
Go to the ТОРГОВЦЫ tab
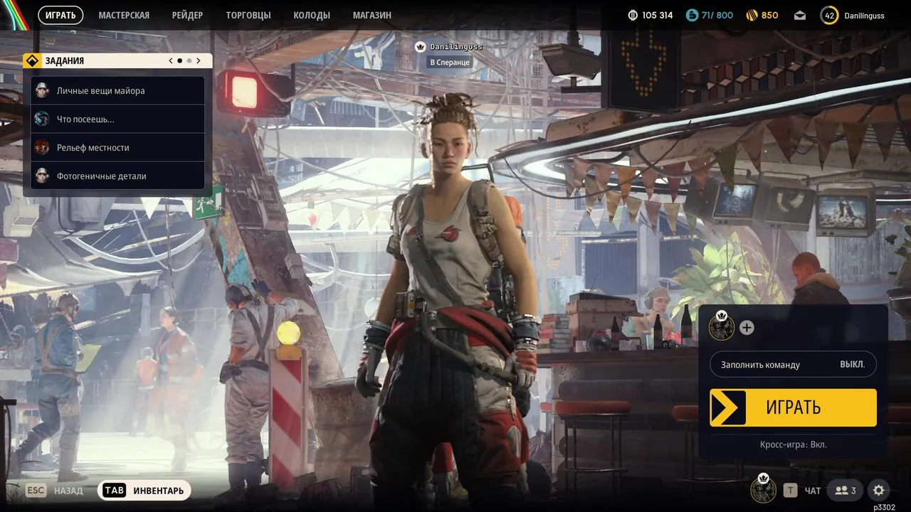point(248,15)
